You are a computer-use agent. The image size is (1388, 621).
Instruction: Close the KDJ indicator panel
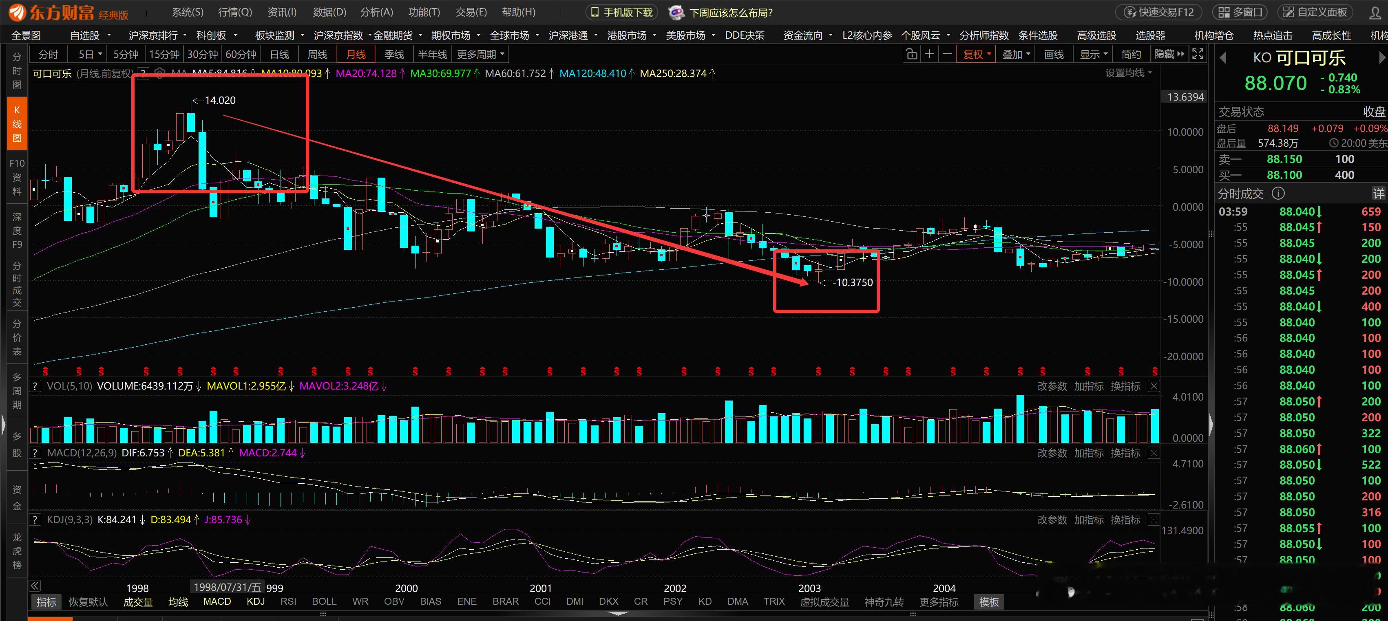pos(1154,520)
